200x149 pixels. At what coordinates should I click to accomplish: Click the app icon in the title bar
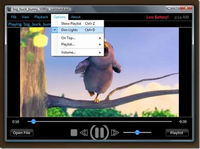(9, 9)
